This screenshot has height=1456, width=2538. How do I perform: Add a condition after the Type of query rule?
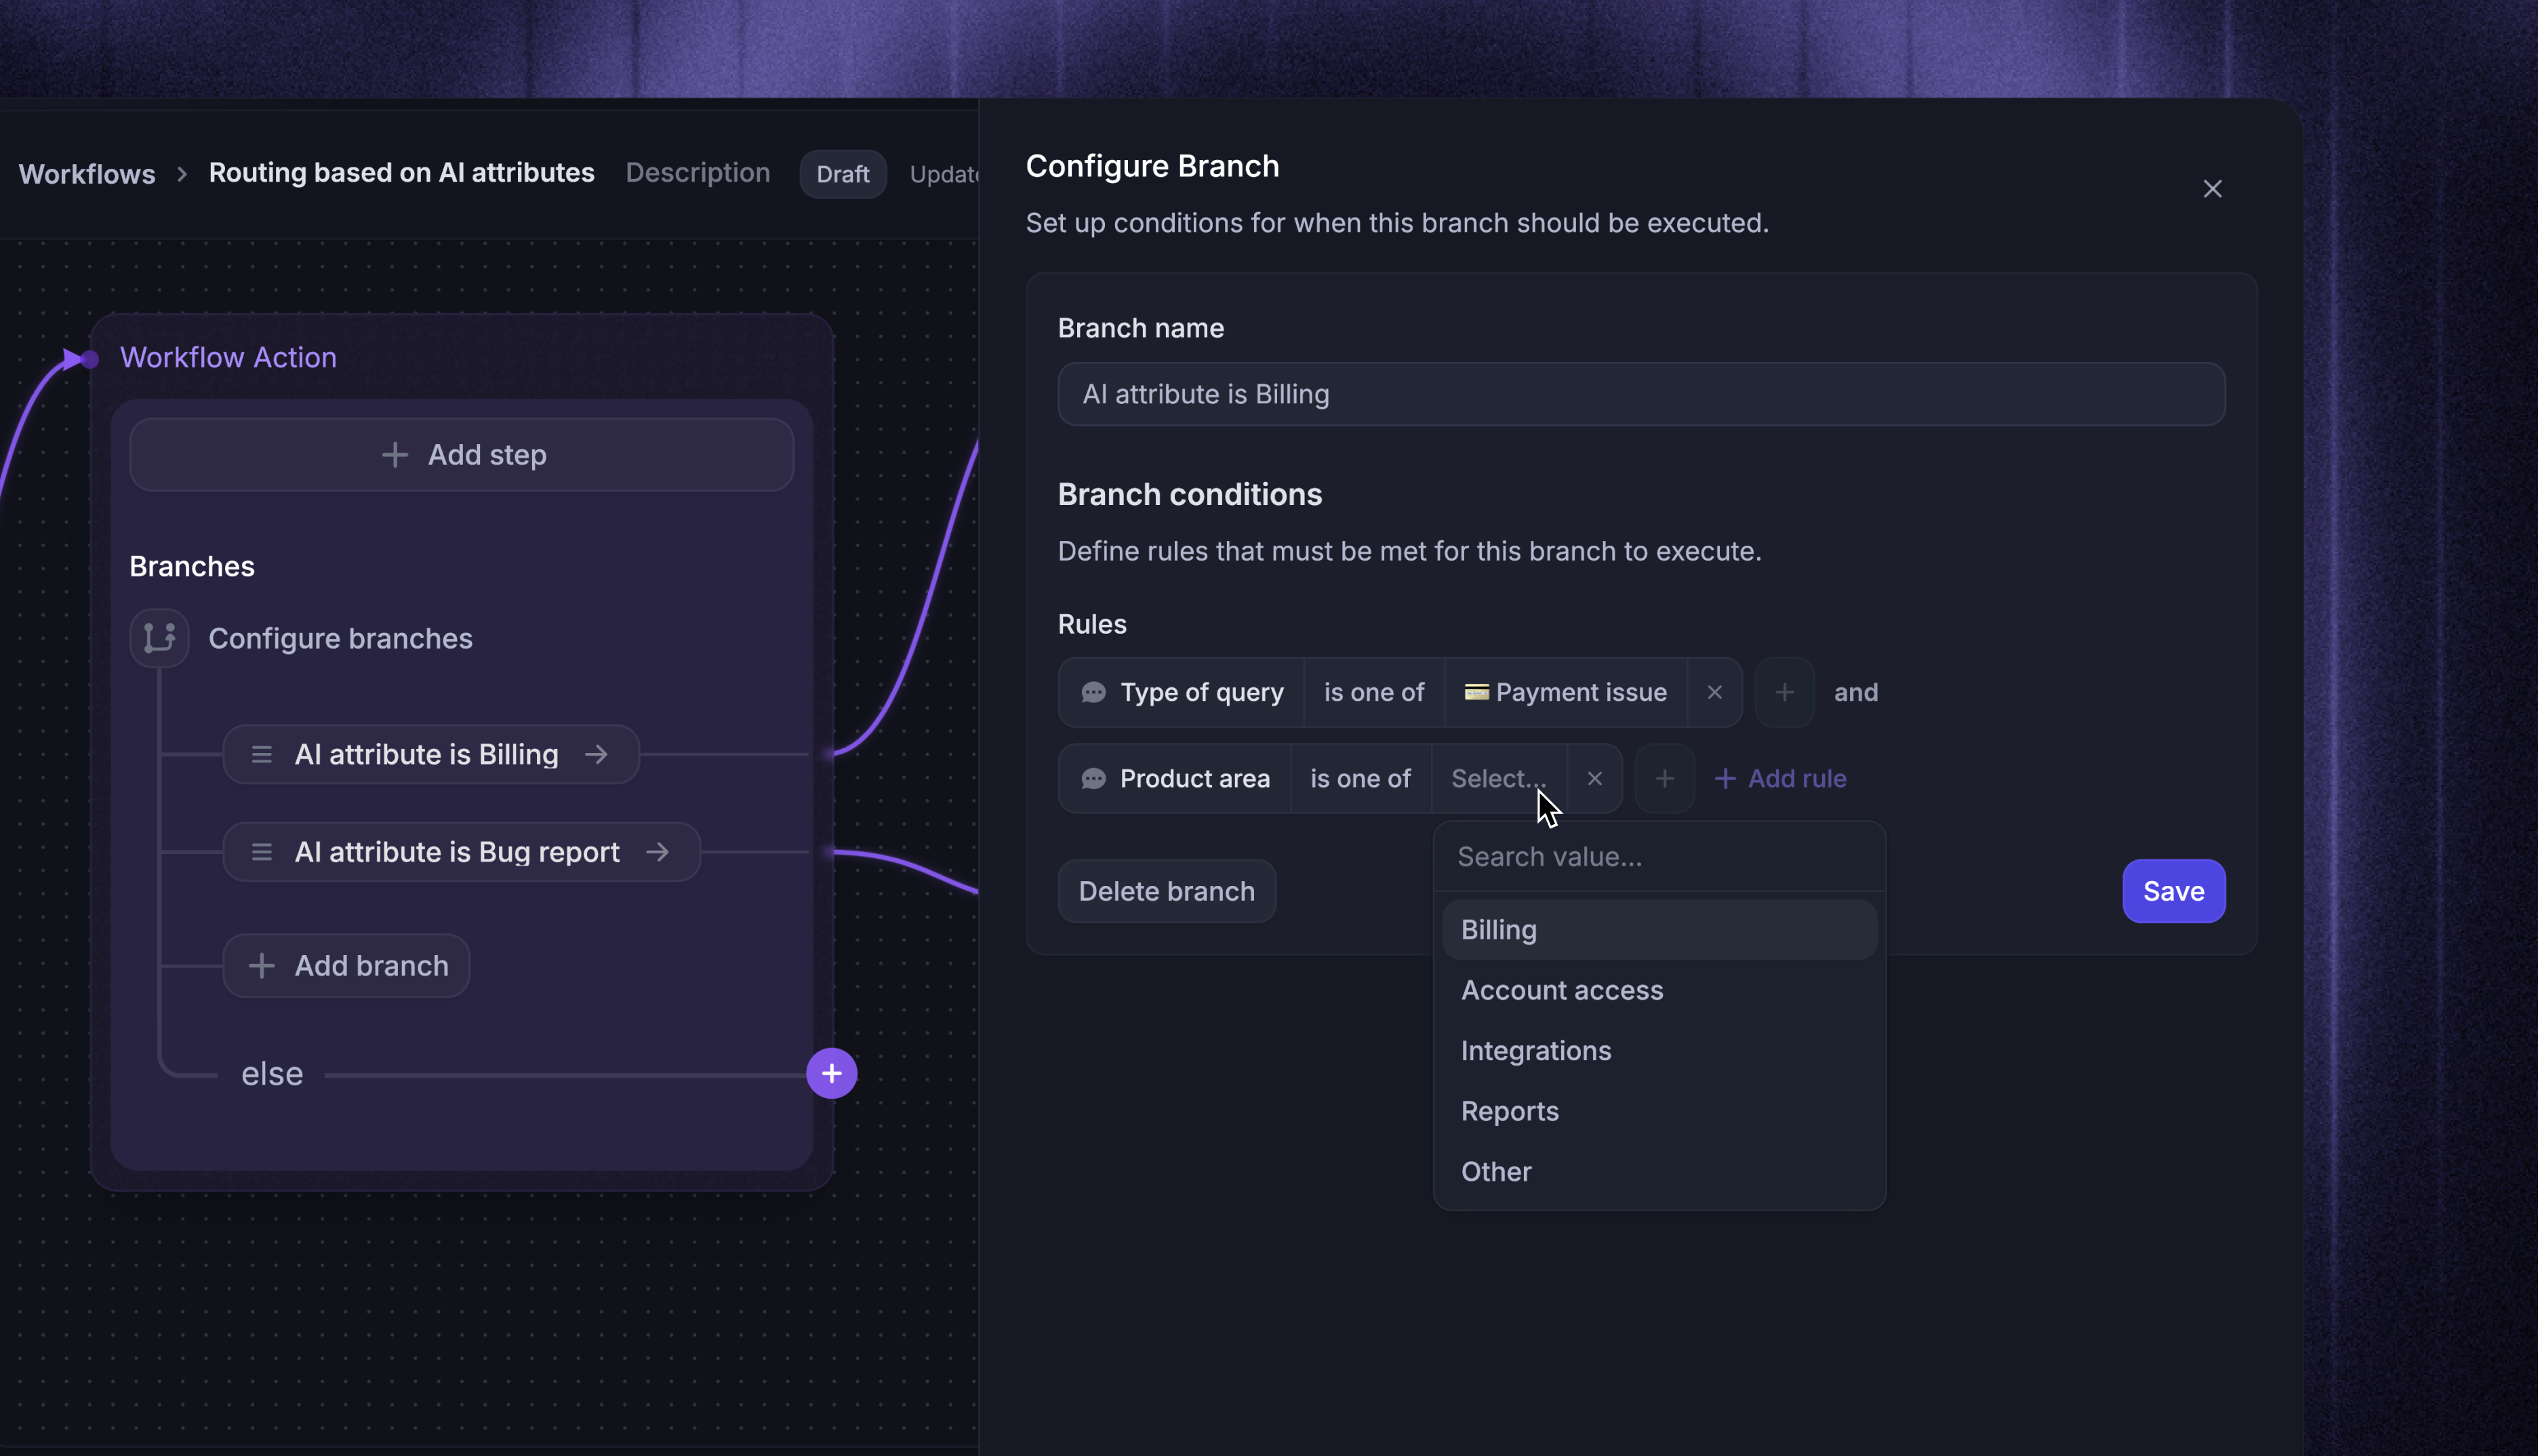coord(1785,692)
